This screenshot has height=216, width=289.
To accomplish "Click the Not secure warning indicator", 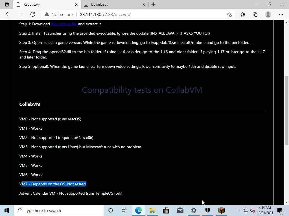I will click(x=59, y=15).
